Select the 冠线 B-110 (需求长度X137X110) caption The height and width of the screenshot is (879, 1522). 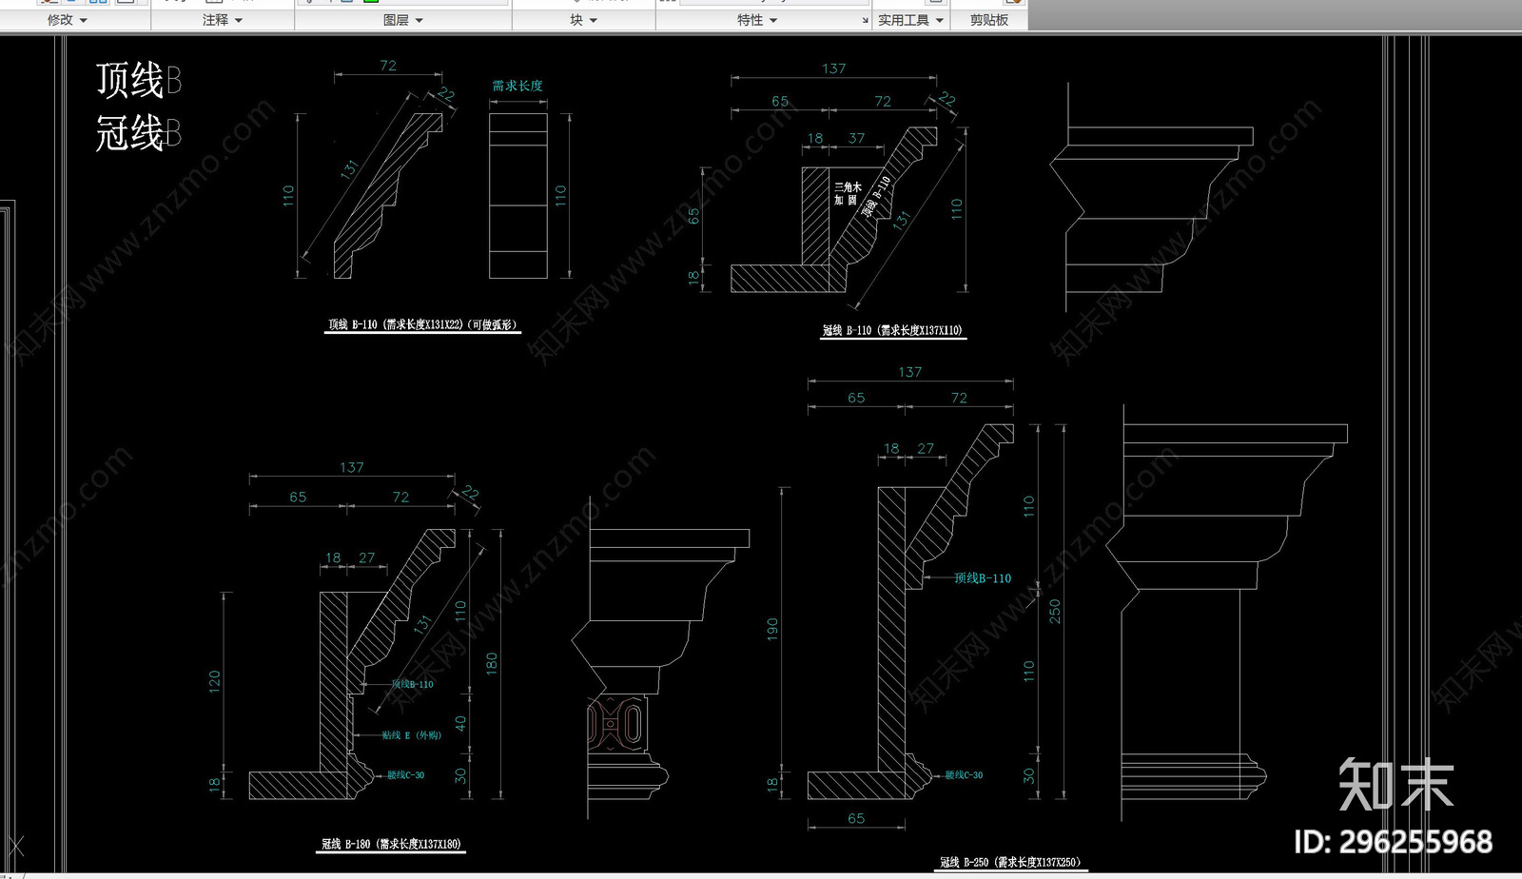[x=892, y=330]
